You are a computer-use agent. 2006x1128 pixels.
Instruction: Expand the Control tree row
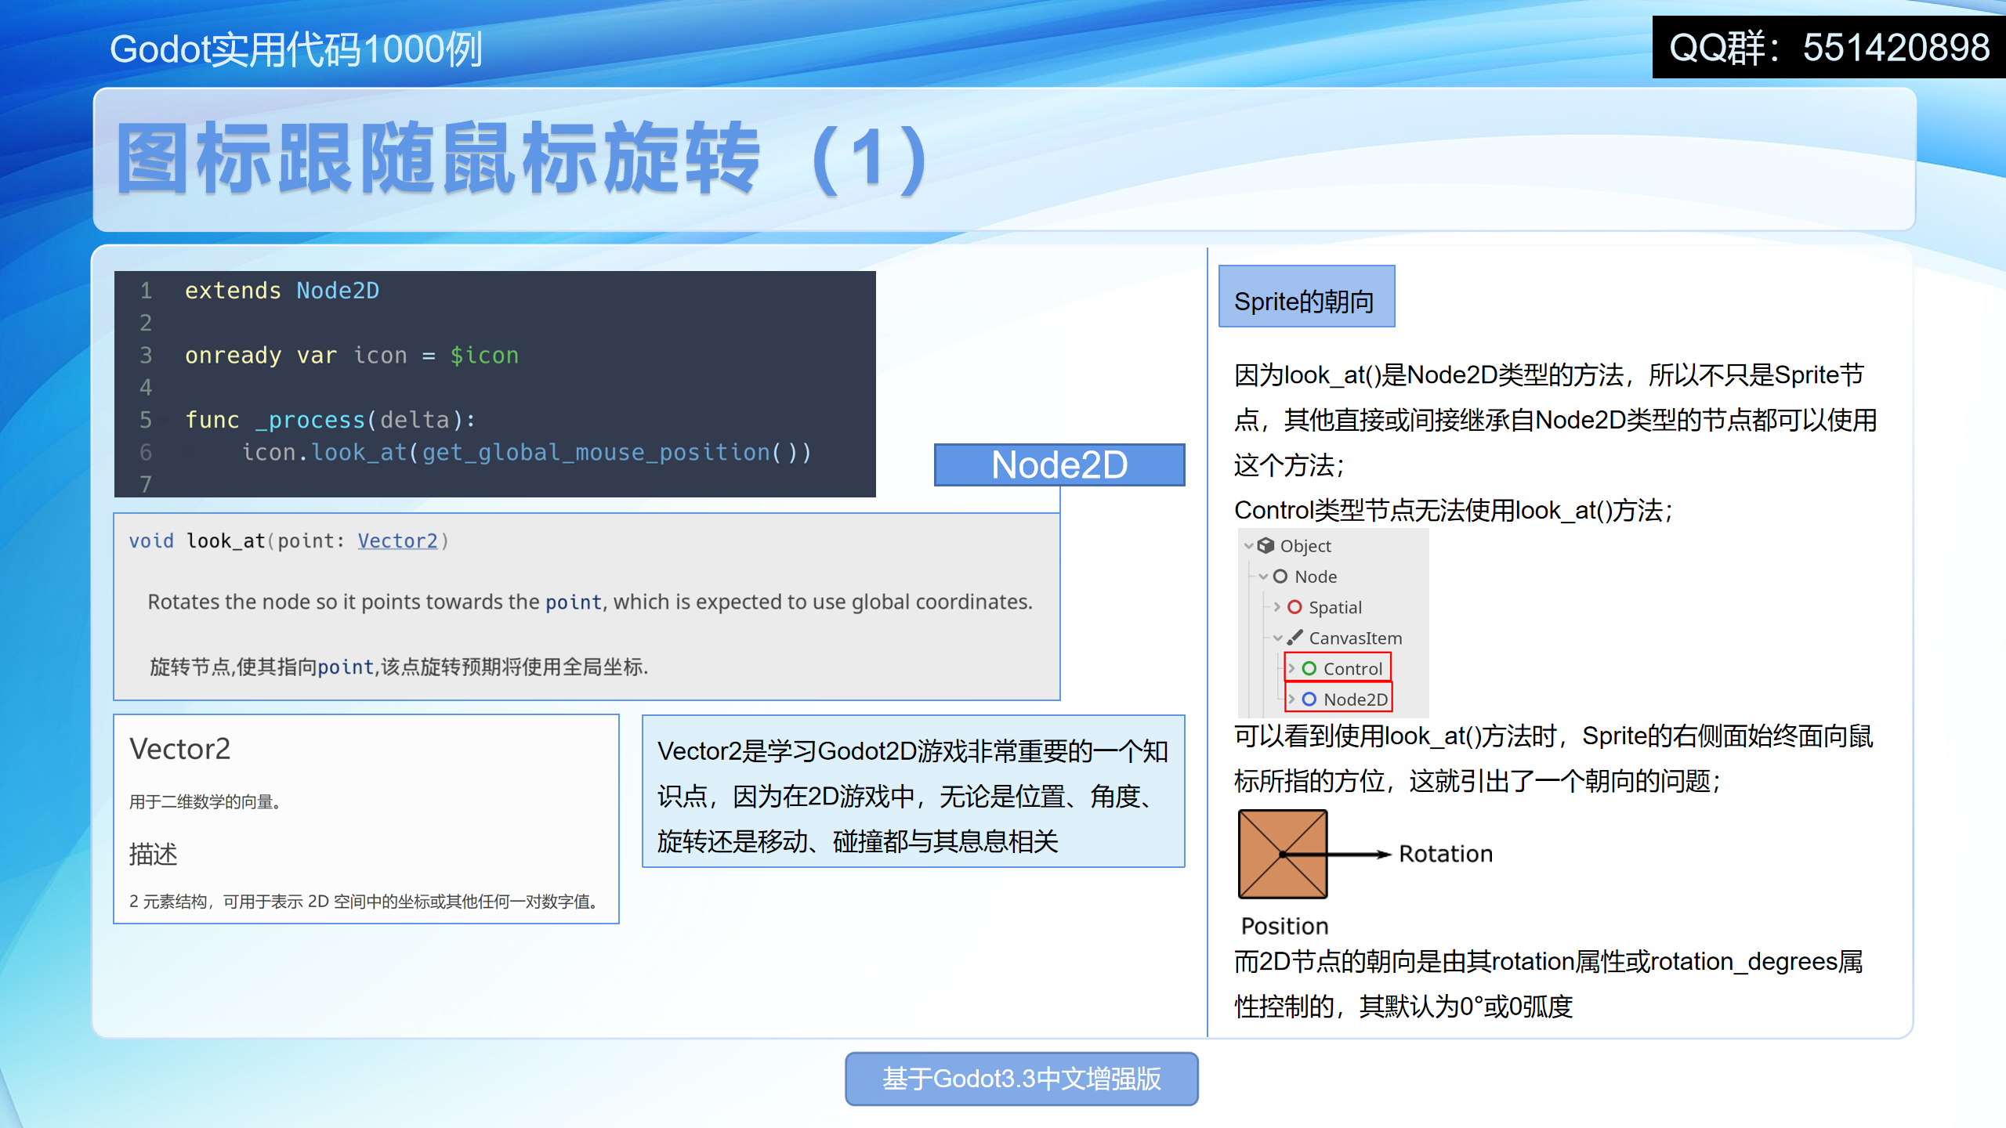tap(1292, 668)
